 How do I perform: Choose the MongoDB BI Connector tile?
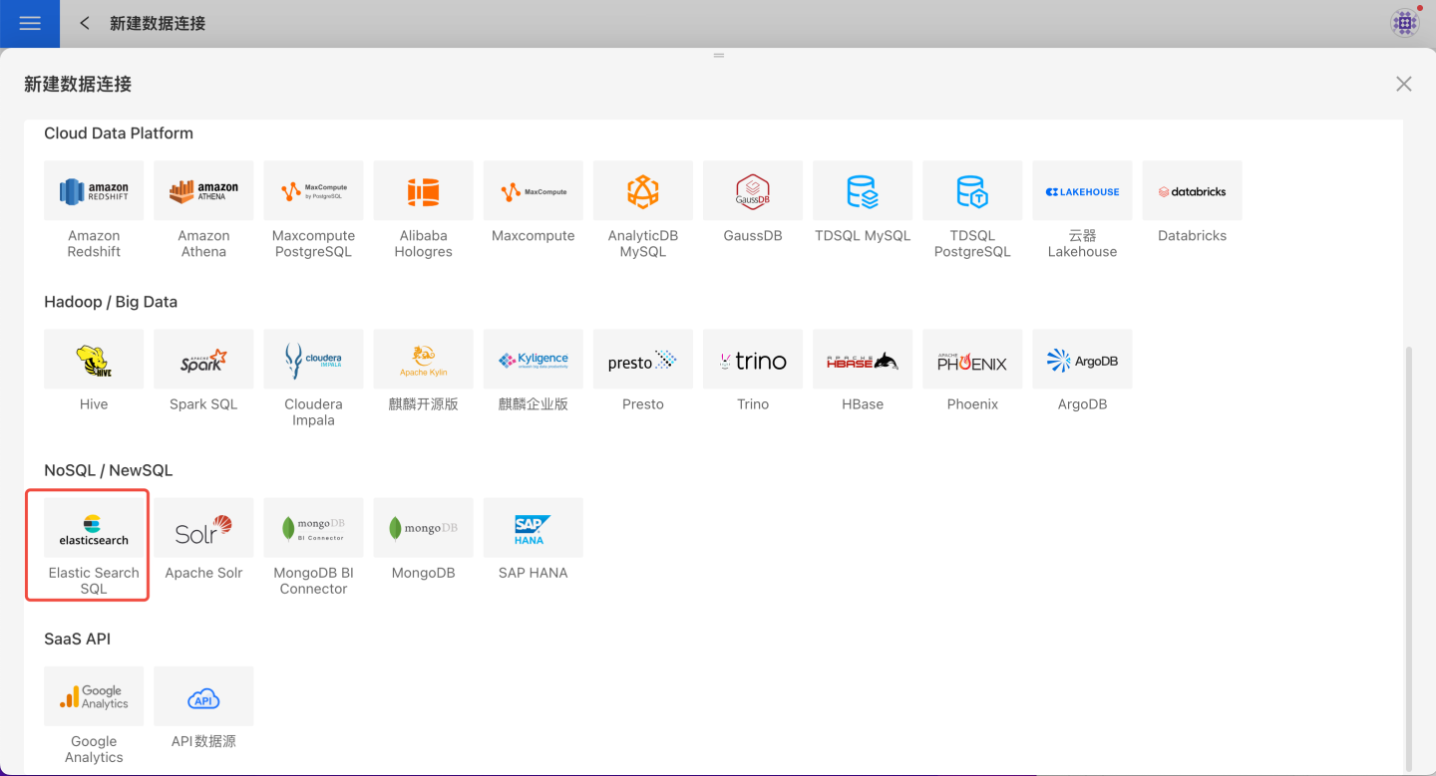pos(313,528)
